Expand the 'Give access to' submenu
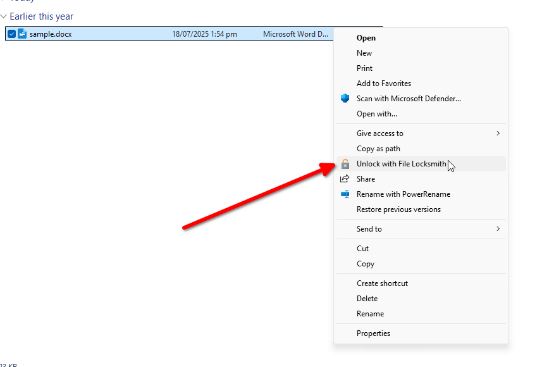Image resolution: width=554 pixels, height=367 pixels. [381, 133]
